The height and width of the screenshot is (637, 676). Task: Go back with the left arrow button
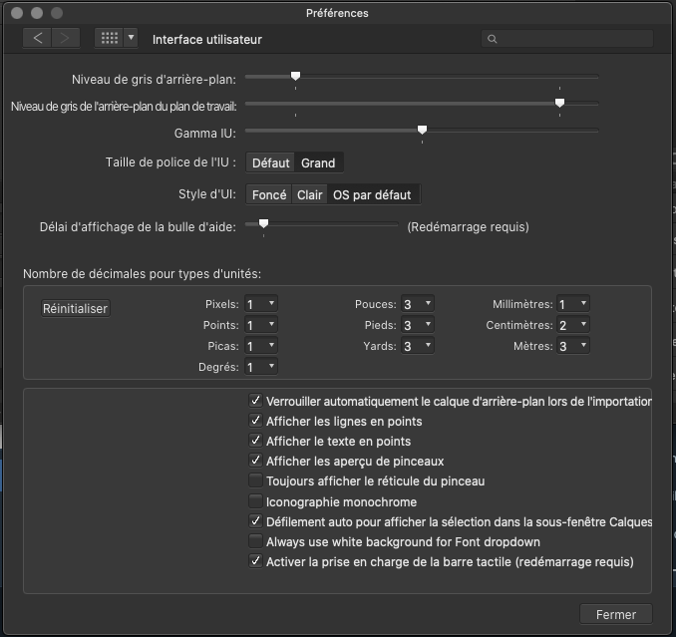click(37, 38)
